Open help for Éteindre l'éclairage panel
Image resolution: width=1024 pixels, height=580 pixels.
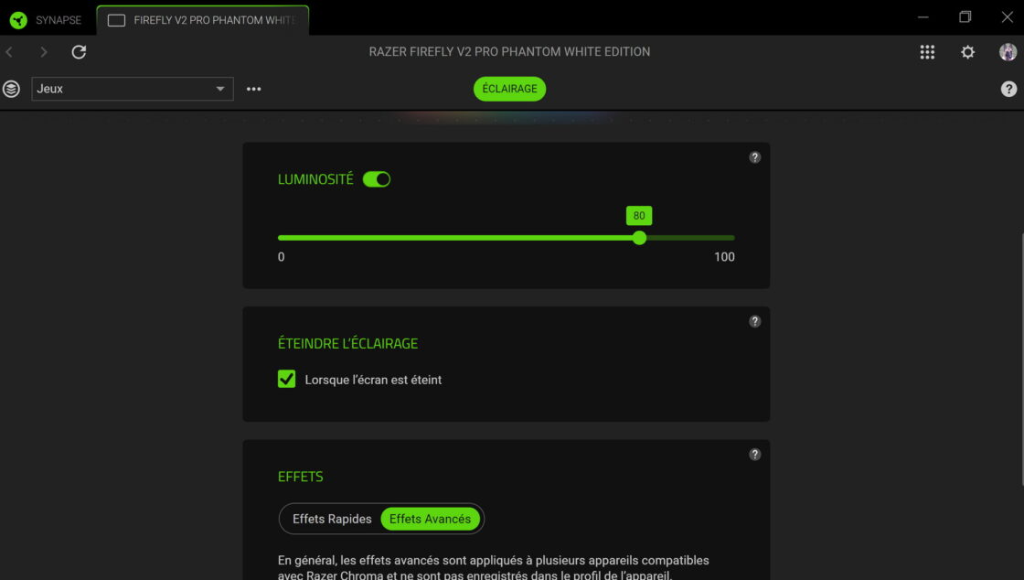point(754,321)
